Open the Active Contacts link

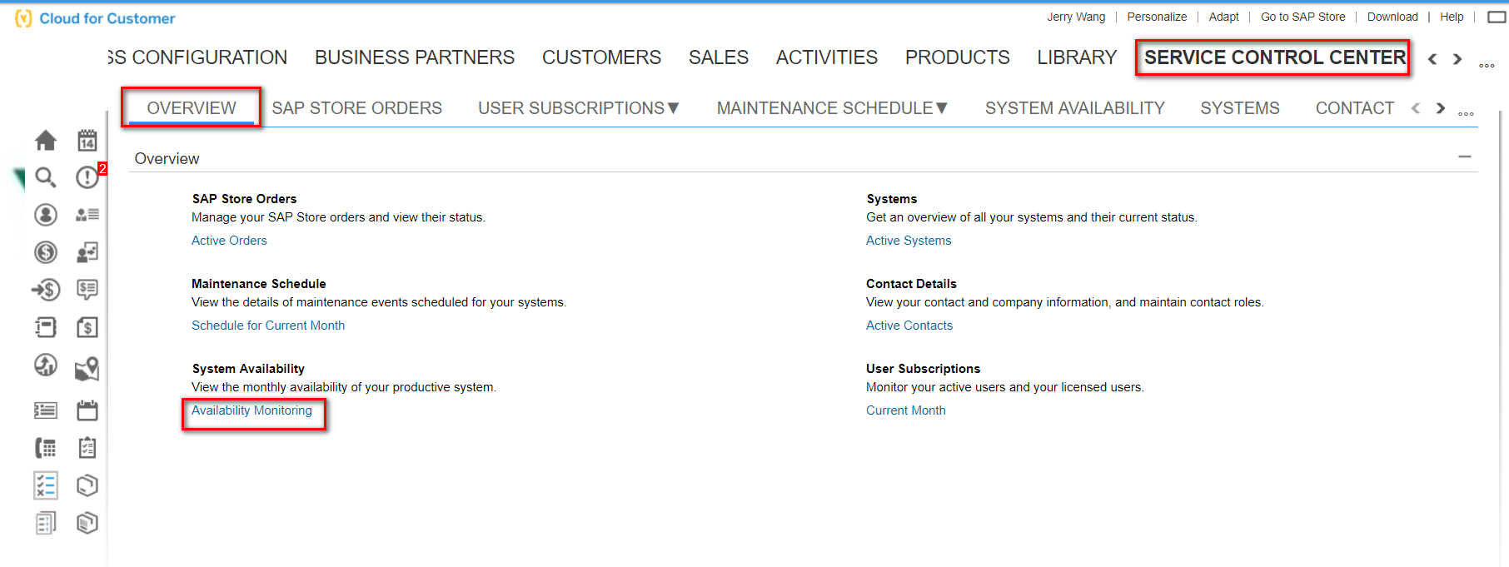tap(909, 326)
